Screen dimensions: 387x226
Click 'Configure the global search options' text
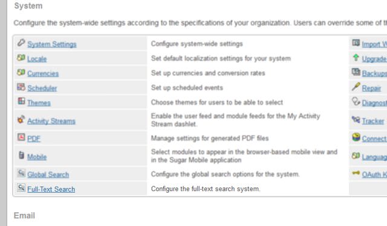(x=226, y=174)
